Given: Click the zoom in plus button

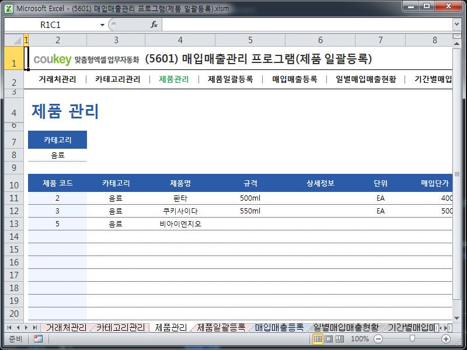Looking at the screenshot, I should [446, 339].
